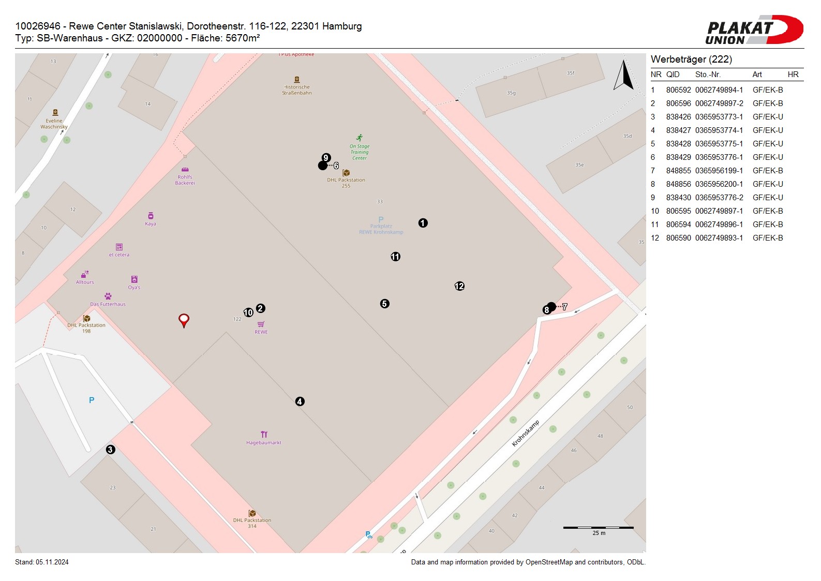Screen dimensions: 821x581
Task: Click the Das Futterhaus paw icon
Action: [108, 296]
